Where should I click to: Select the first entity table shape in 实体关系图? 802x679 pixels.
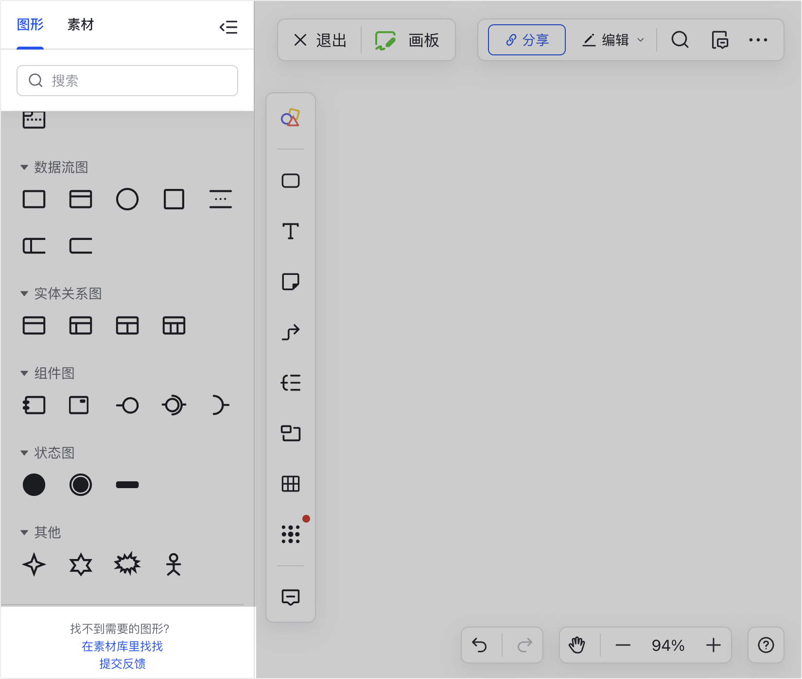[x=34, y=325]
